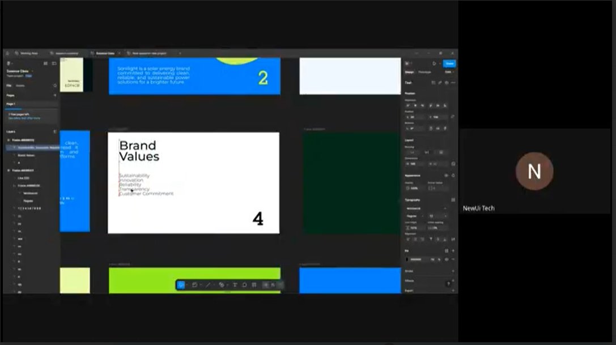Set text align center in Typography
Screen dimensions: 616x345
tap(415, 239)
